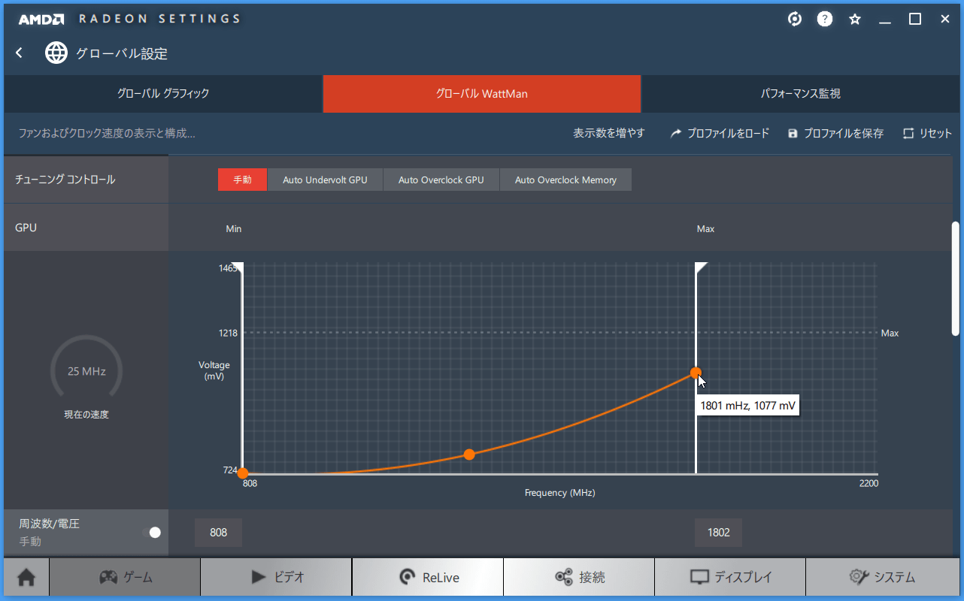The image size is (964, 601).
Task: Click the favorites star icon
Action: tap(855, 20)
